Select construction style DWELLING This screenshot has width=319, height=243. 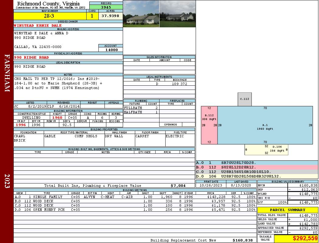31,118
